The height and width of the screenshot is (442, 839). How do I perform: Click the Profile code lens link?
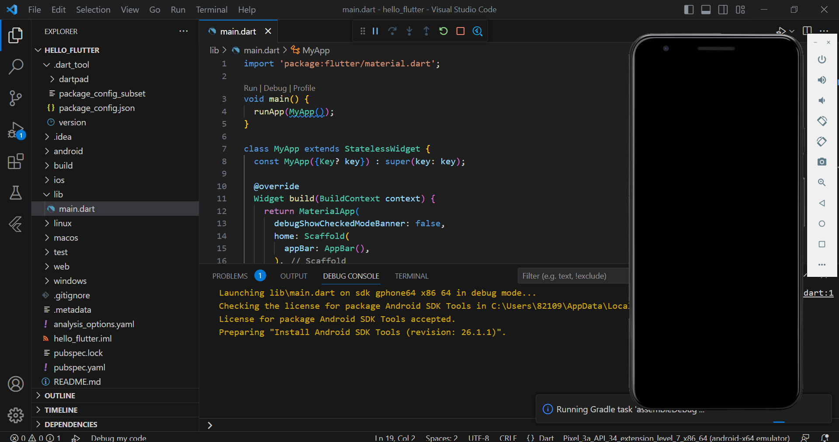click(304, 88)
